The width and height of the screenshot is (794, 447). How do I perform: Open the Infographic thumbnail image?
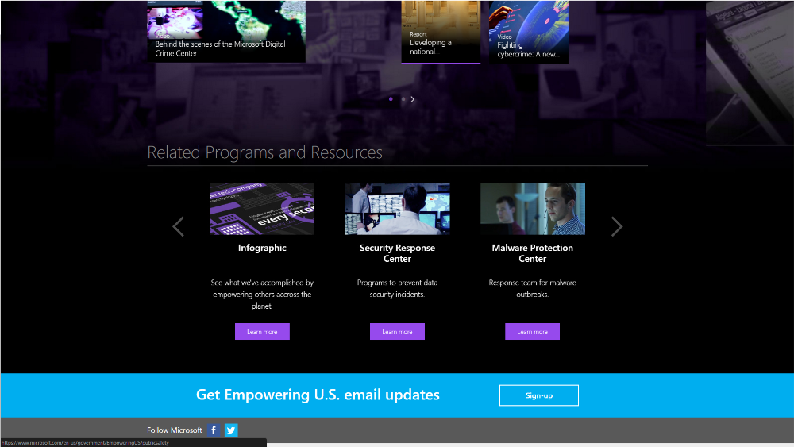[262, 209]
